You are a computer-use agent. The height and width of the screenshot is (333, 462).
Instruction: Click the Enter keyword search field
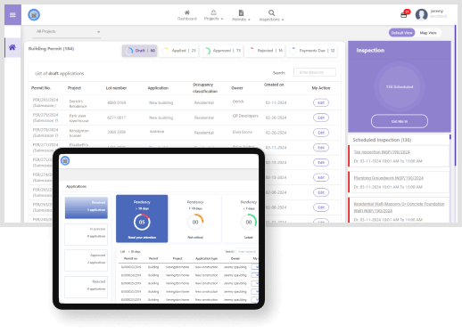pyautogui.click(x=315, y=72)
